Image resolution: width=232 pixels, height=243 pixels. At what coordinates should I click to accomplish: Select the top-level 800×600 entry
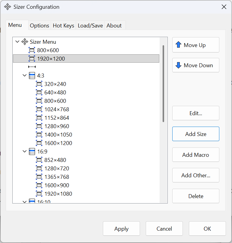tap(48, 50)
